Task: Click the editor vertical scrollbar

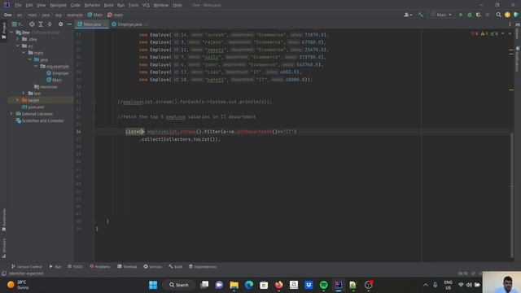Action: 511,195
